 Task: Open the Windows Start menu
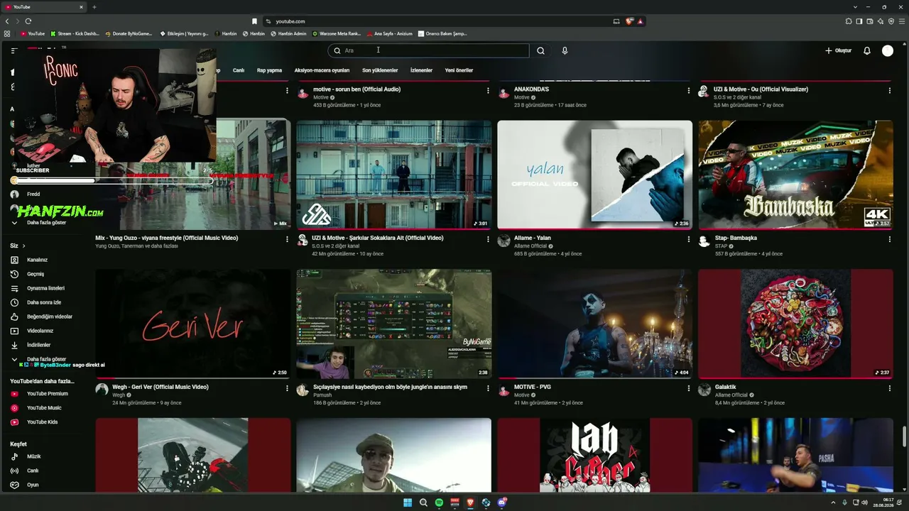click(408, 502)
